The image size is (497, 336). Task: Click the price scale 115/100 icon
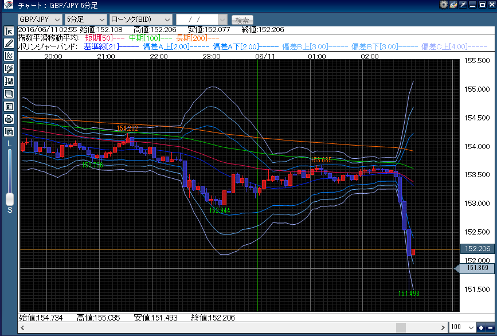coord(9,81)
